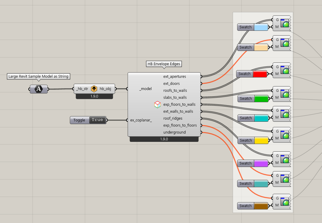
Task: Switch the Toggle's True value
Action: [x=97, y=120]
